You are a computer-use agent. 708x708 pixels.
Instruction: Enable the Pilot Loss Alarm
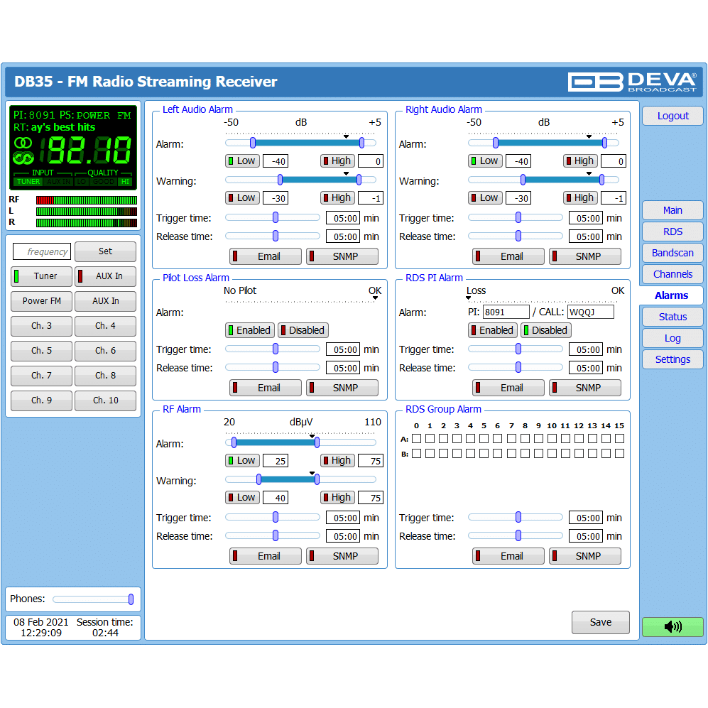coord(249,330)
